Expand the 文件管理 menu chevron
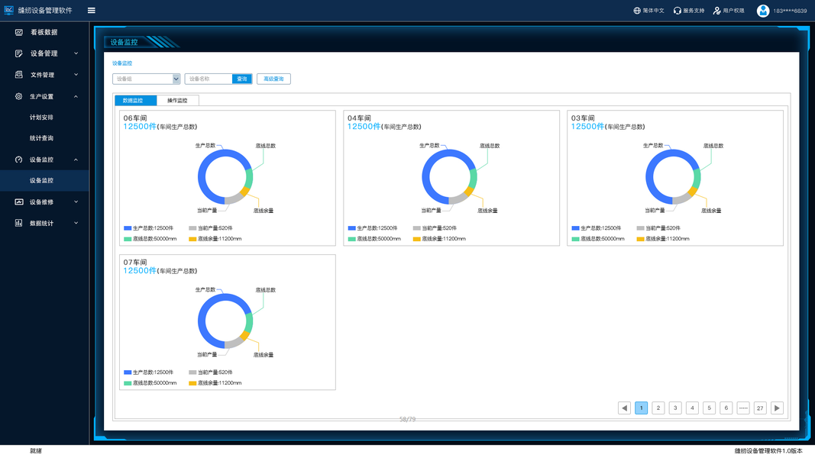Image resolution: width=815 pixels, height=458 pixels. tap(76, 75)
